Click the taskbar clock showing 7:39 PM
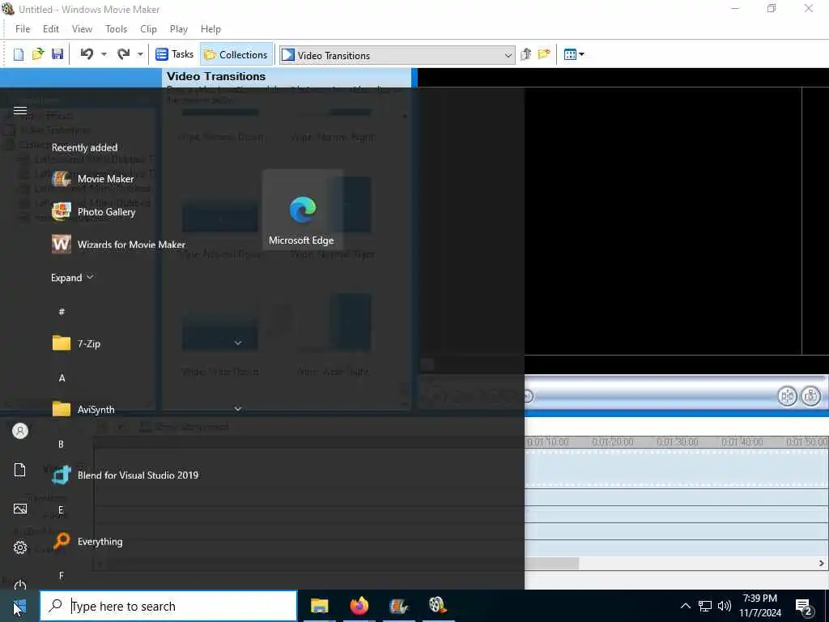 [x=759, y=606]
